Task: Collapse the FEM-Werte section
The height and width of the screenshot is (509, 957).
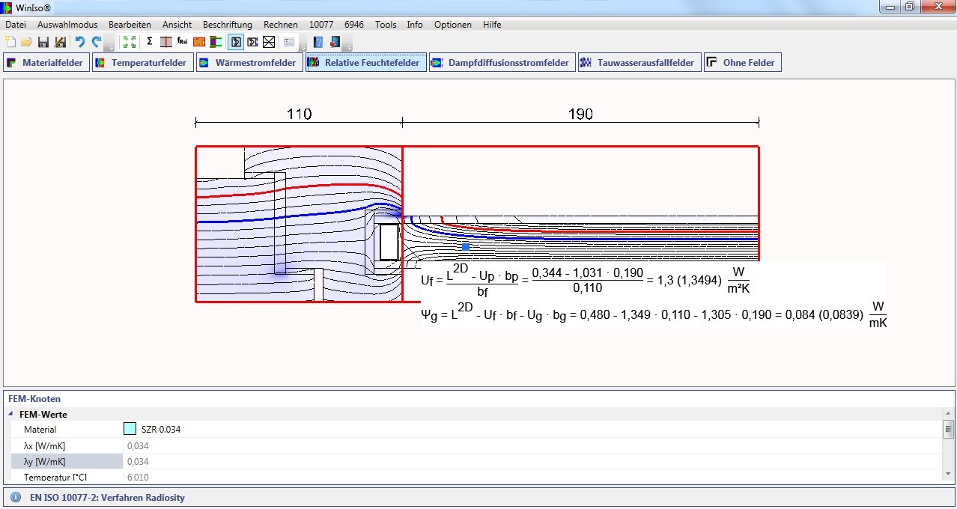Action: 11,415
